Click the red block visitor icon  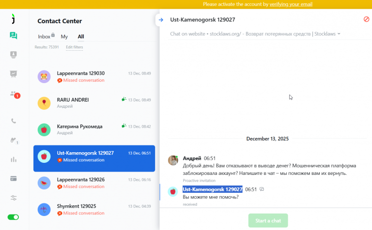(366, 19)
